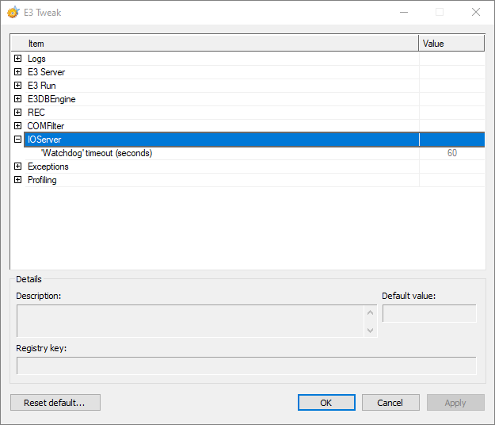This screenshot has height=425, width=495.
Task: Expand the Logs tree node
Action: click(x=17, y=59)
